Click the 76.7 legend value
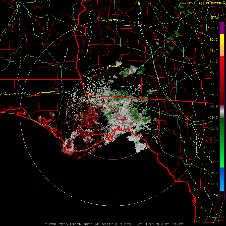The height and width of the screenshot is (226, 226). (x=214, y=50)
